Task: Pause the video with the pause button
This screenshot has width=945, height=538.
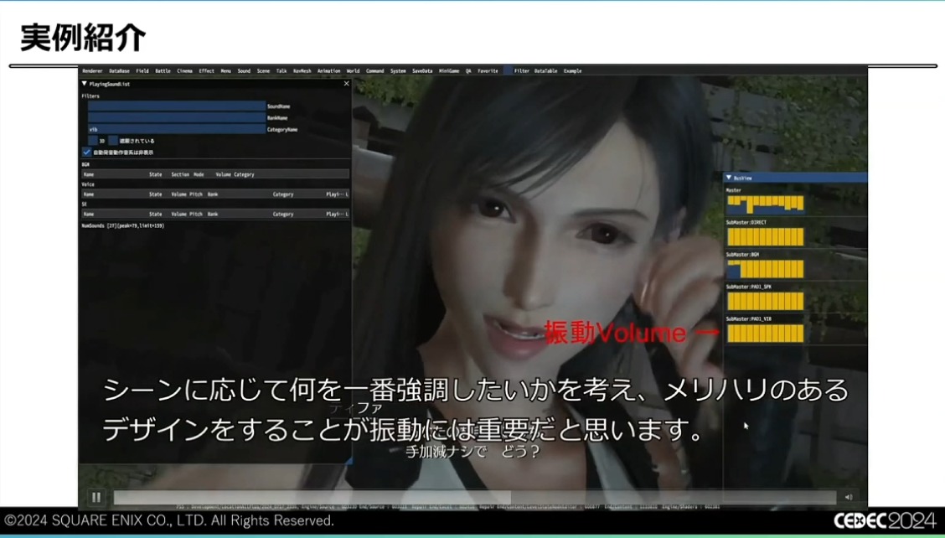Action: pos(96,498)
